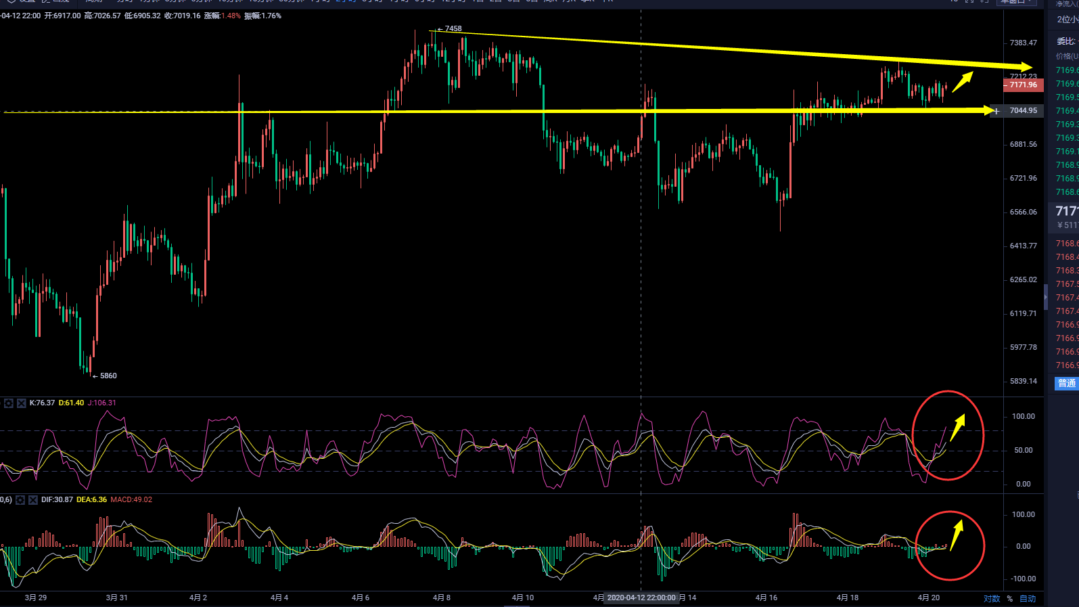
Task: Click the red 7171.96 current price label
Action: 1023,85
